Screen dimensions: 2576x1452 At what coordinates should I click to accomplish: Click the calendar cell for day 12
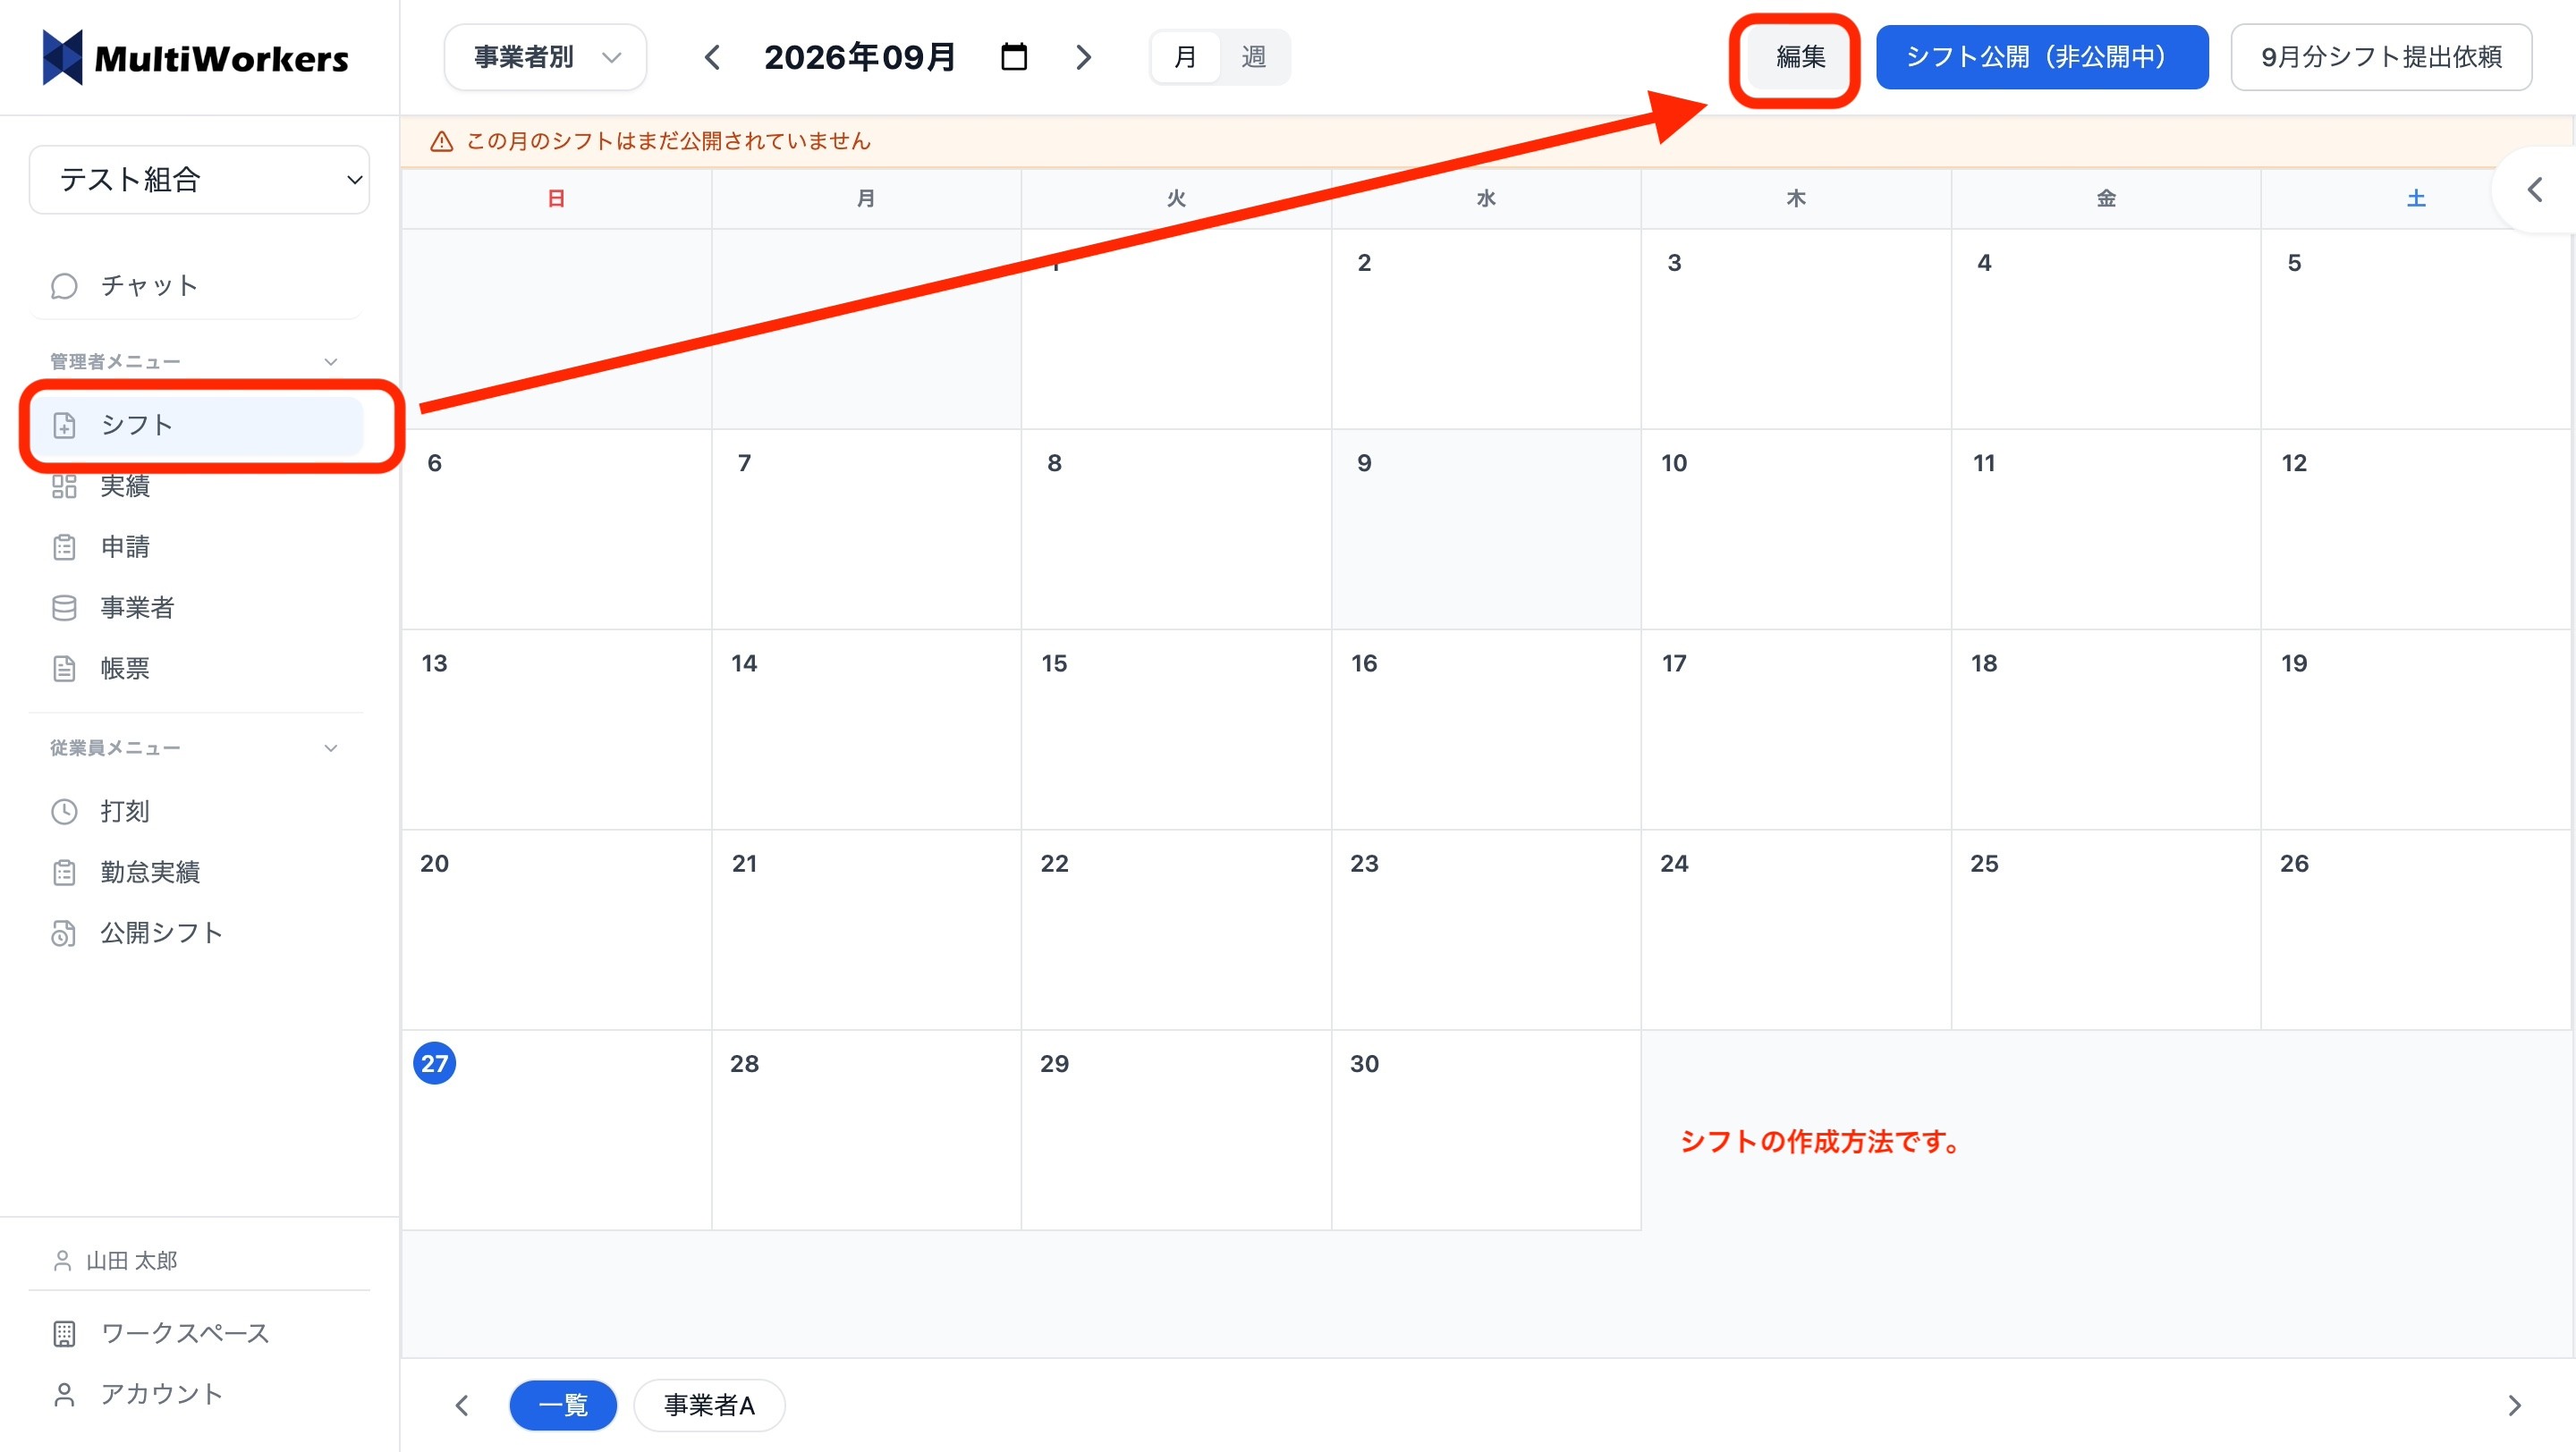coord(2416,529)
